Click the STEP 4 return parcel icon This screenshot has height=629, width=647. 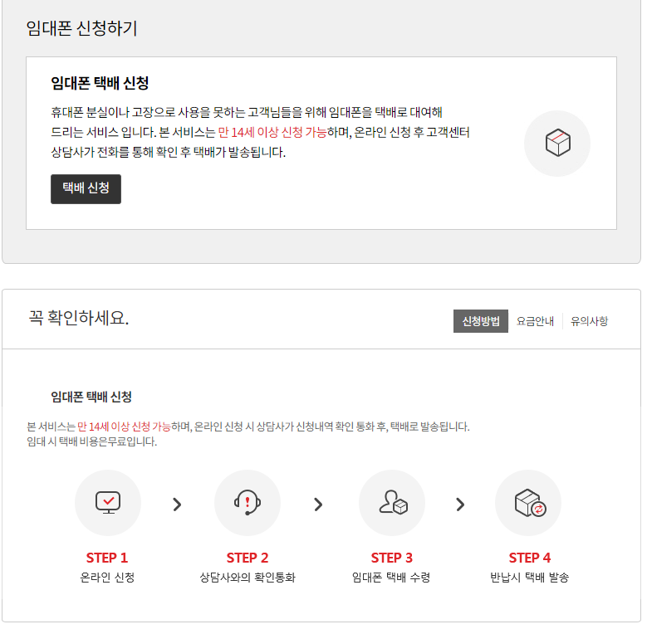tap(528, 503)
